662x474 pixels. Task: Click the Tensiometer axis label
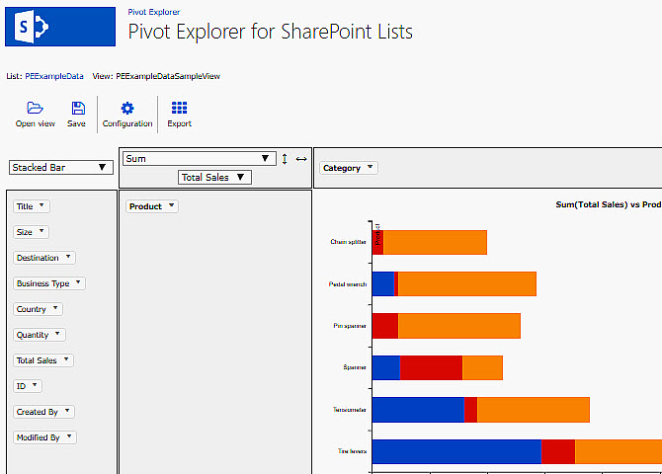pyautogui.click(x=350, y=410)
